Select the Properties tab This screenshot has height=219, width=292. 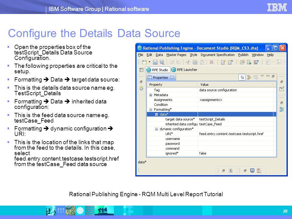pos(161,78)
